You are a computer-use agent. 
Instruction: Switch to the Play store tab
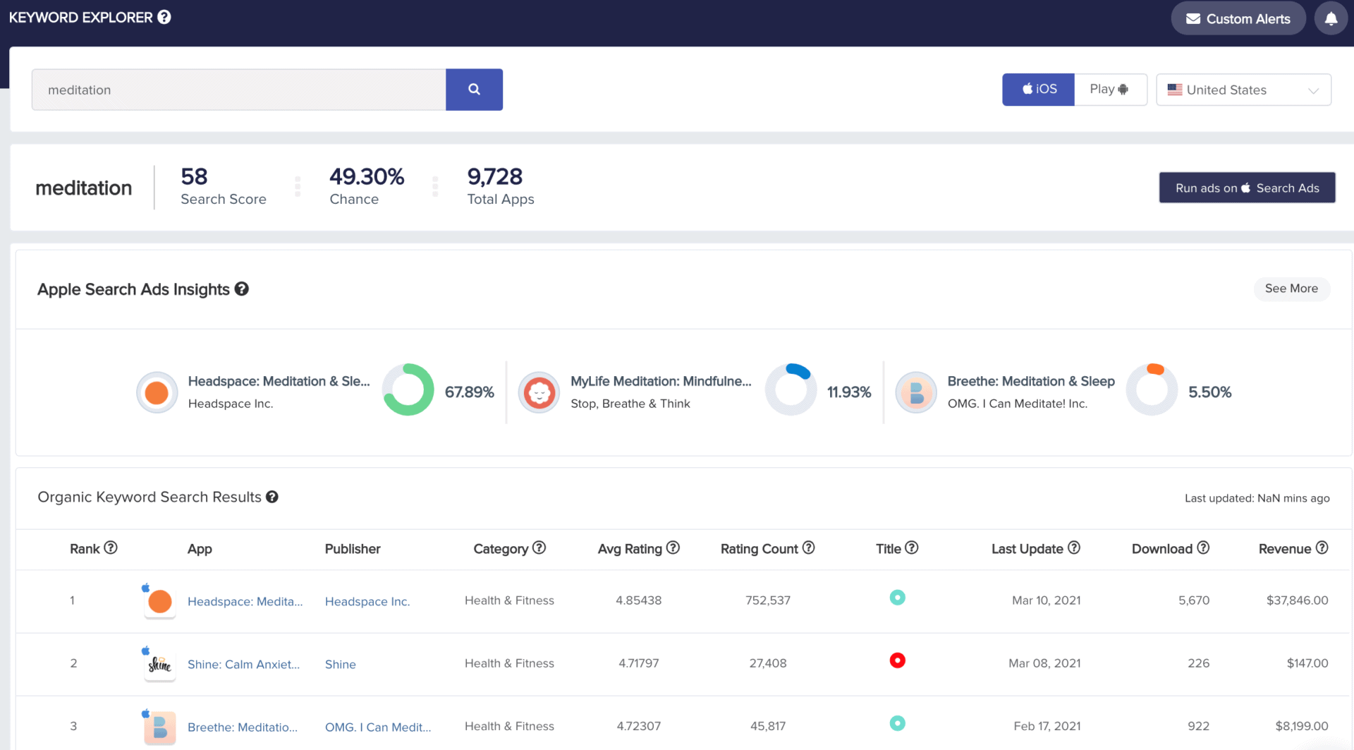[x=1110, y=90]
